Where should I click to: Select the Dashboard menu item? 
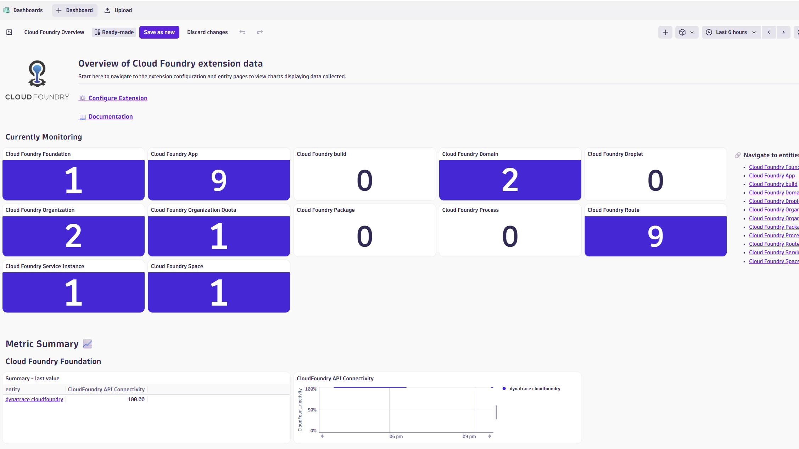coord(74,10)
